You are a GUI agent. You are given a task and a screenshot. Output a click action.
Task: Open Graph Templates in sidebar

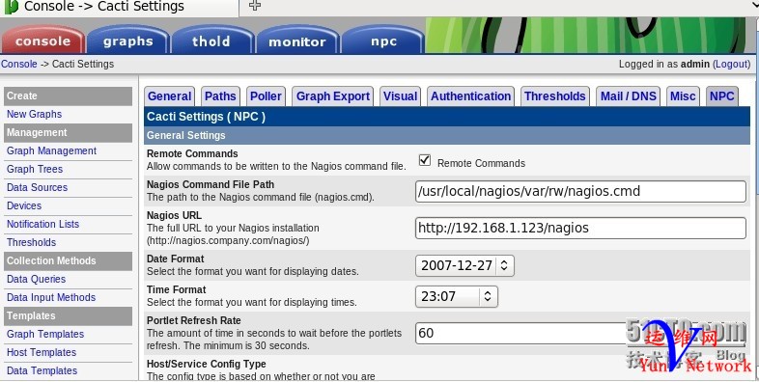(x=45, y=334)
